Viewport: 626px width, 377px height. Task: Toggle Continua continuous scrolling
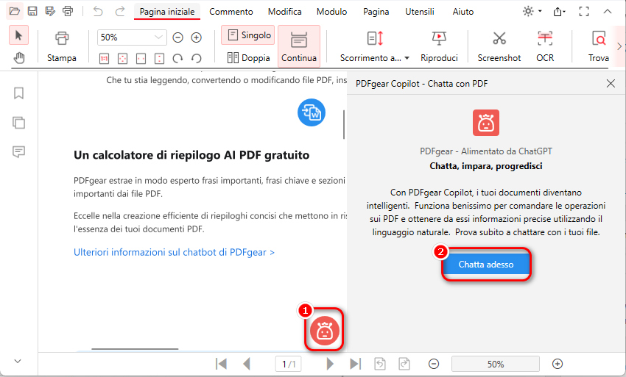tap(299, 46)
